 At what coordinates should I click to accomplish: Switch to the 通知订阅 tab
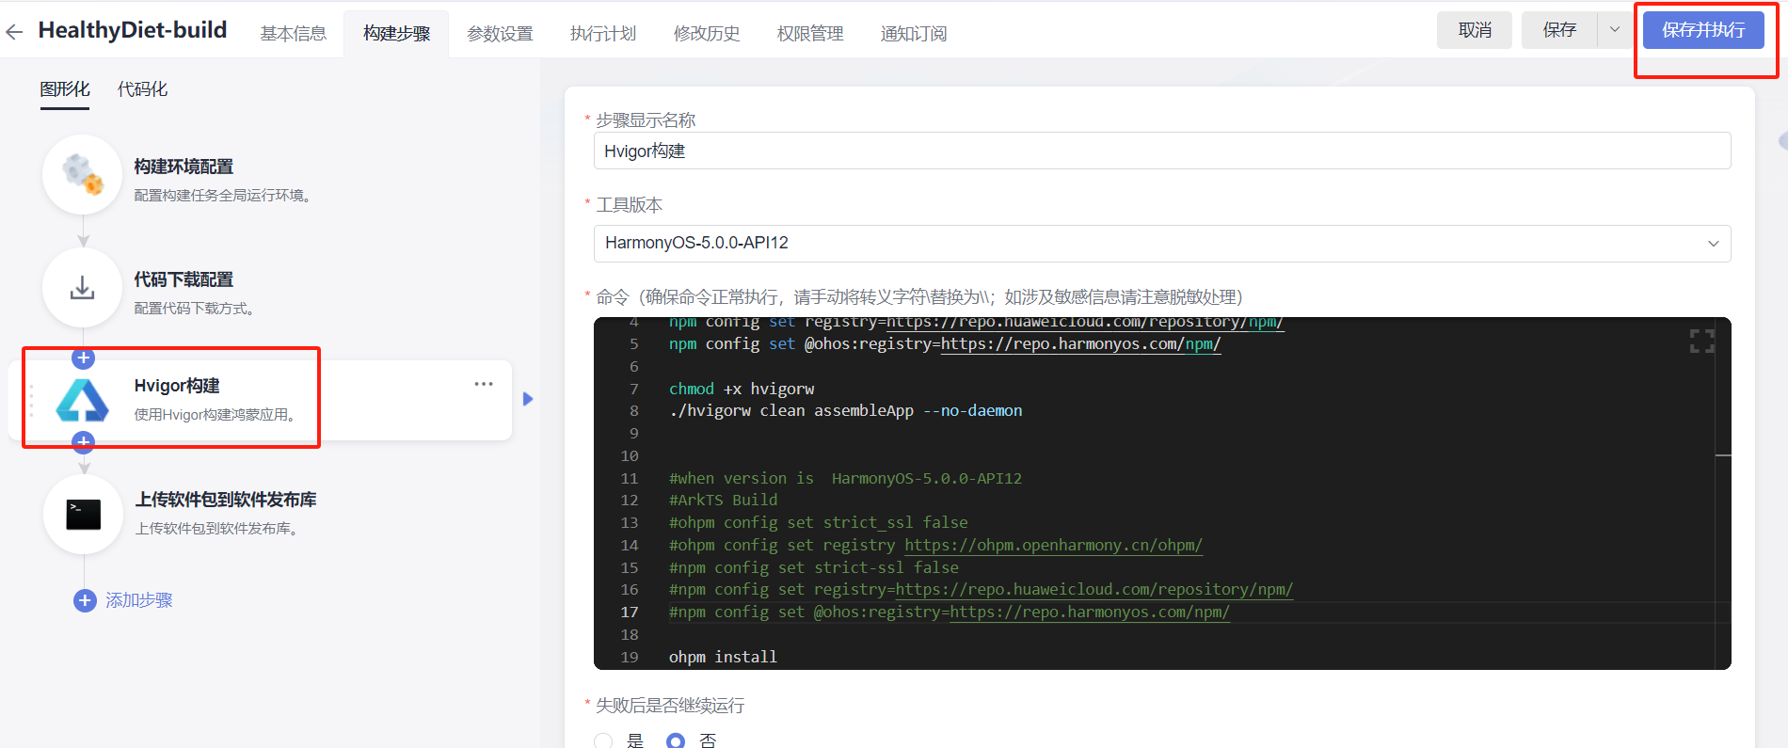pyautogui.click(x=914, y=34)
